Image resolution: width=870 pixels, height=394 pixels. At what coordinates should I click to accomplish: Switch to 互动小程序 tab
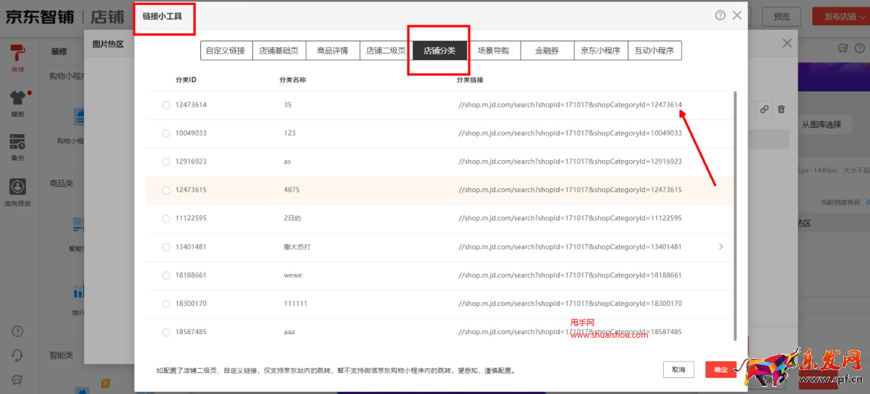(654, 51)
